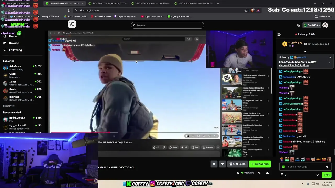Share the stream via share icon
Viewport: 335px width, 188px height.
[259, 173]
